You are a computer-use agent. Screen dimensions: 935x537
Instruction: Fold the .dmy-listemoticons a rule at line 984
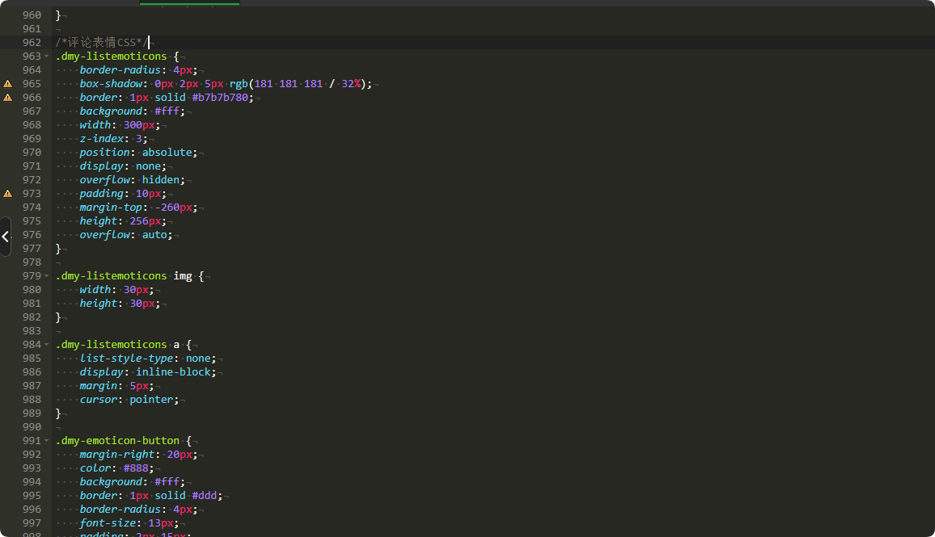[x=47, y=345]
